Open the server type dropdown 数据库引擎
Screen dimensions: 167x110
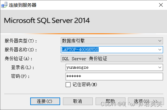112,41
